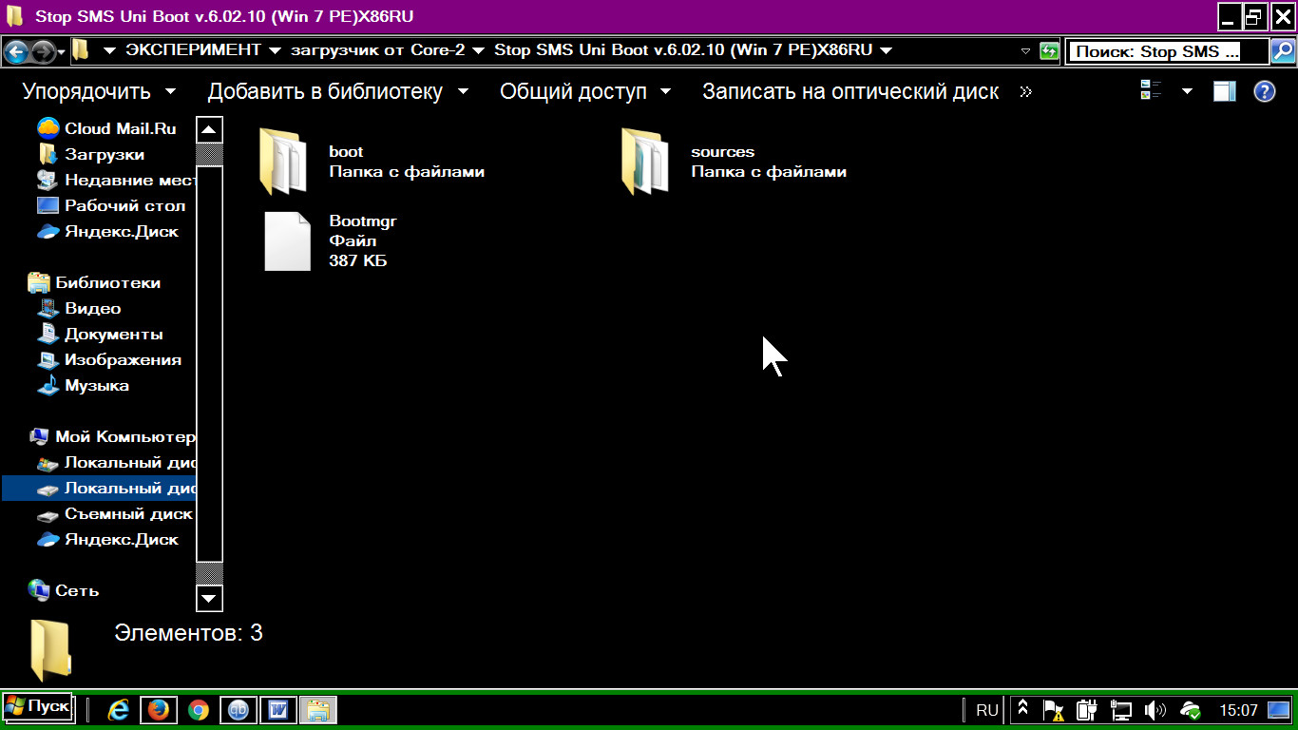The image size is (1298, 730).
Task: Toggle the preview pane
Action: pos(1225,91)
